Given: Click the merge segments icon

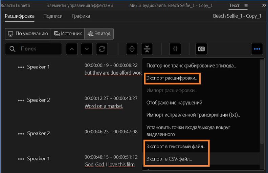Looking at the screenshot, I should (x=147, y=49).
